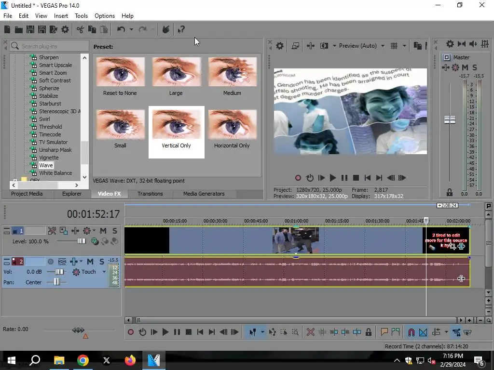This screenshot has height=370, width=494.
Task: Switch to the Media Generators tab
Action: tap(204, 194)
